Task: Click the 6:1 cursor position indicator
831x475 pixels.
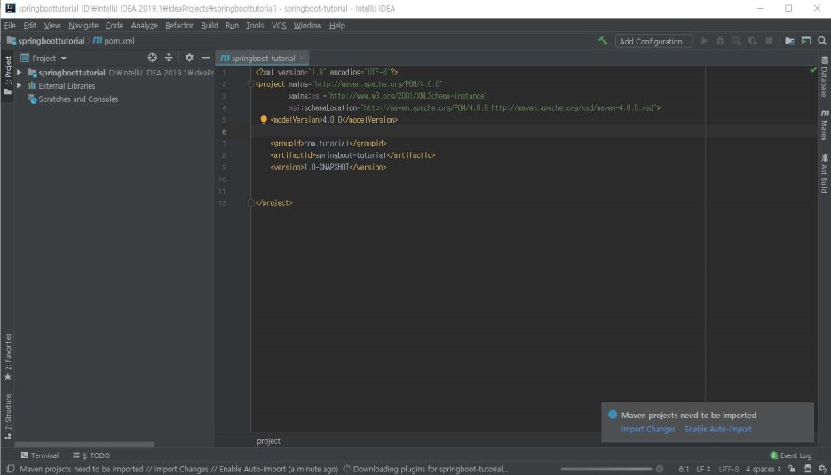Action: coord(685,469)
